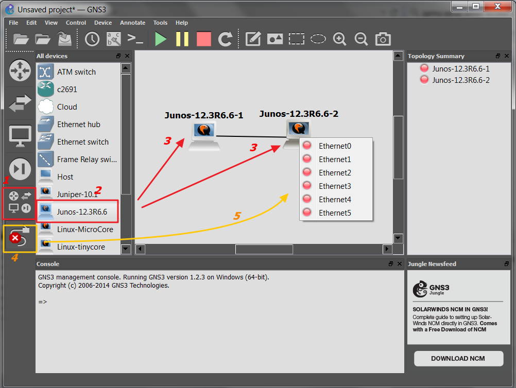Screen dimensions: 516x388
Task: Open the Edit menu
Action: coord(31,23)
